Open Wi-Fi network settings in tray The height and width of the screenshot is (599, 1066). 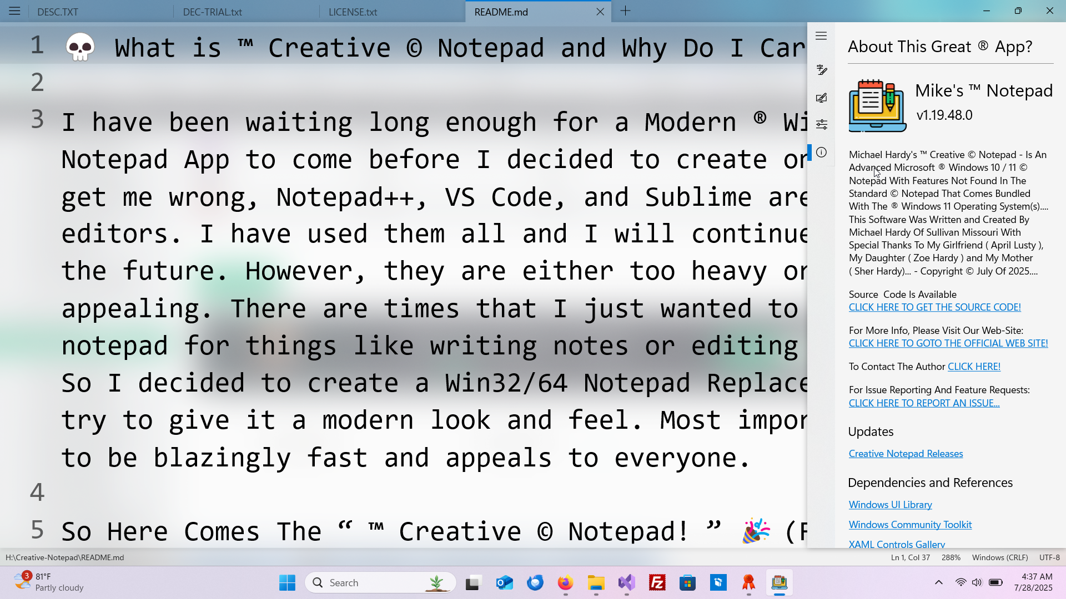pyautogui.click(x=961, y=582)
